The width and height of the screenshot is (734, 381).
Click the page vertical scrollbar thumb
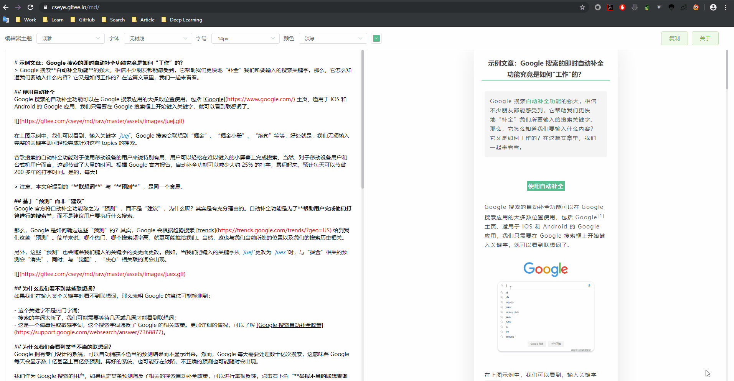pyautogui.click(x=727, y=70)
